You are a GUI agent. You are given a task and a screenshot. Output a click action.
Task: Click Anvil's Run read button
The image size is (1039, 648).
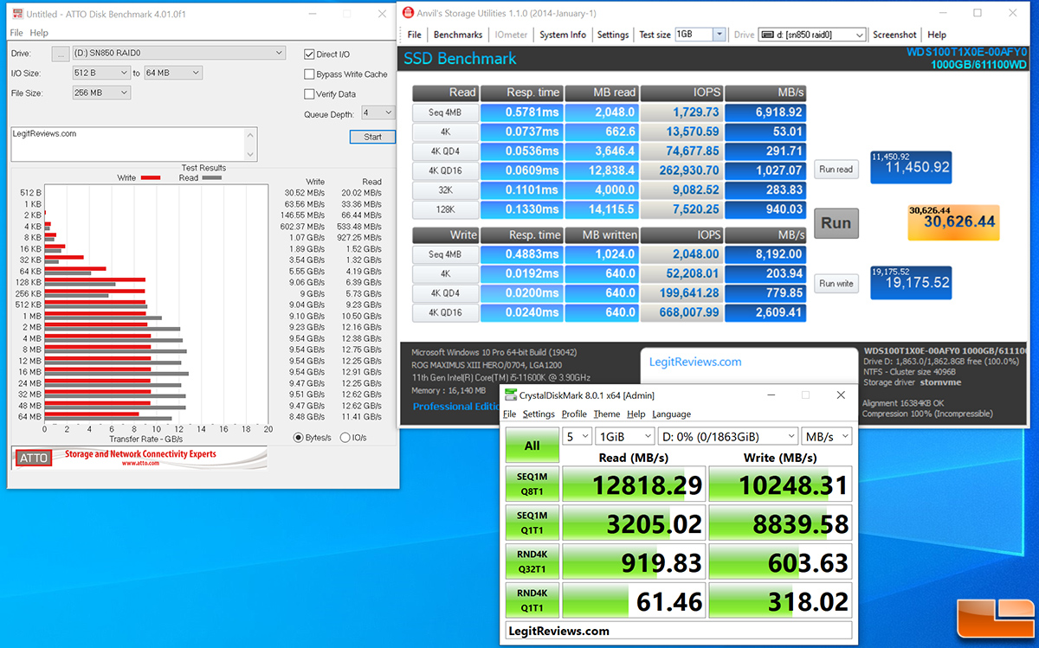click(x=836, y=170)
